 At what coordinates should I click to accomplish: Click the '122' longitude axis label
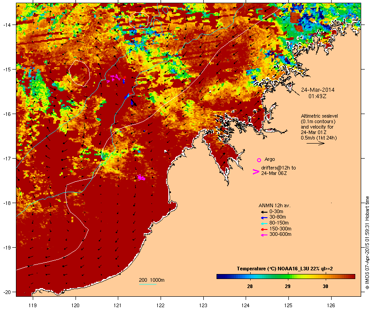click(x=161, y=305)
